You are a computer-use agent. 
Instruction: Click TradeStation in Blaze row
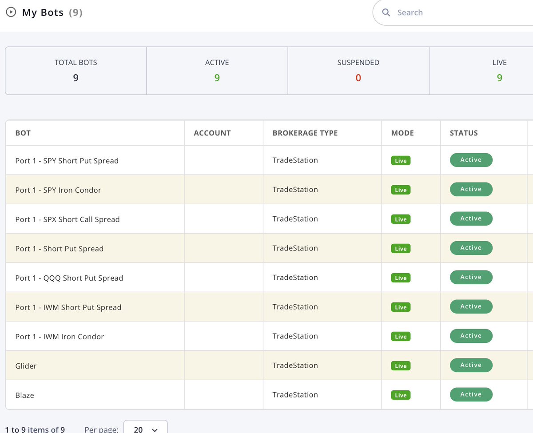coord(295,395)
